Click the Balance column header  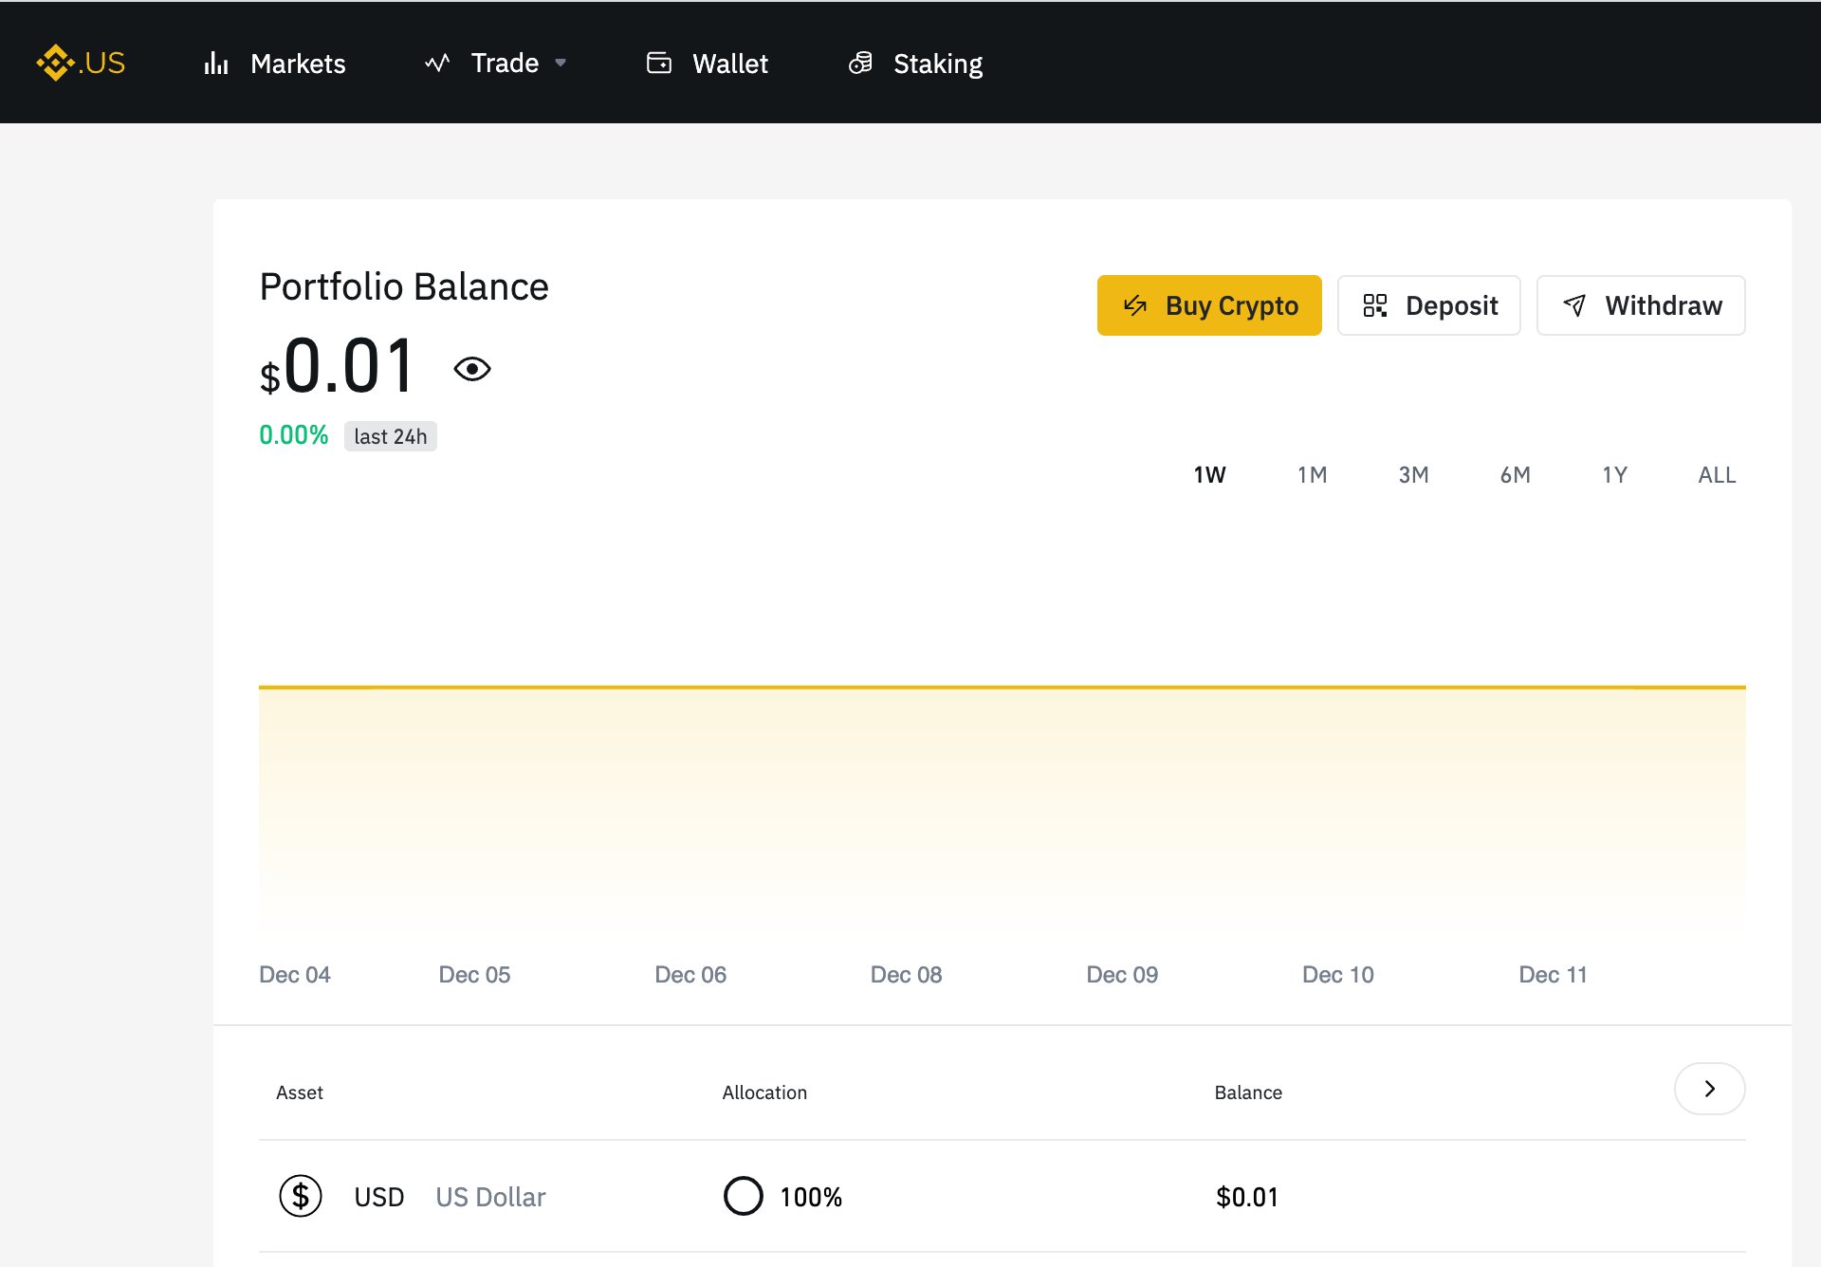1248,1093
